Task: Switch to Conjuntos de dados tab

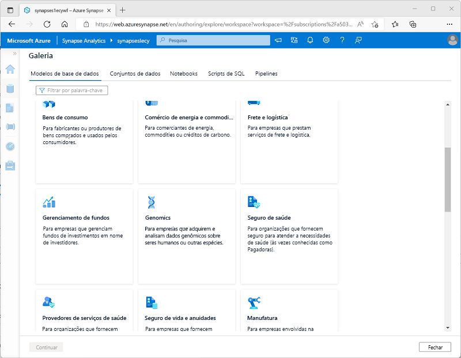Action: (135, 74)
